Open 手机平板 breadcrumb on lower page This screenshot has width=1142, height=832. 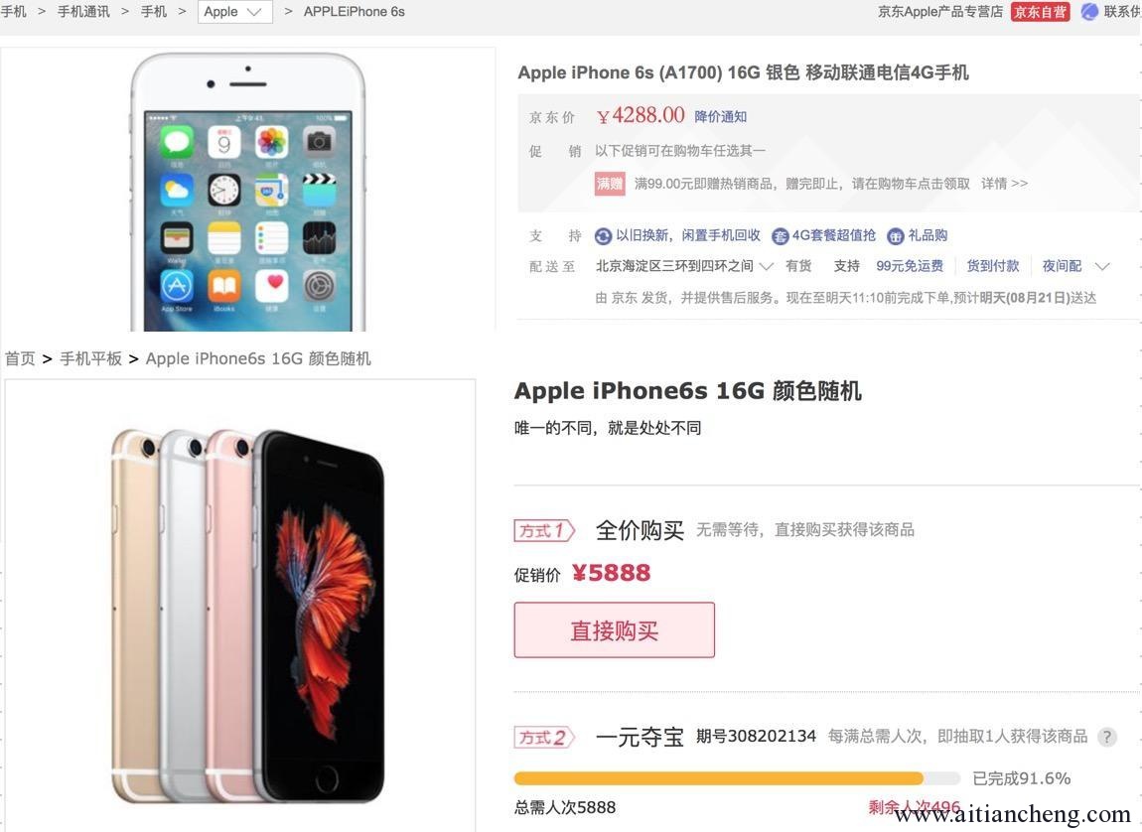coord(91,358)
